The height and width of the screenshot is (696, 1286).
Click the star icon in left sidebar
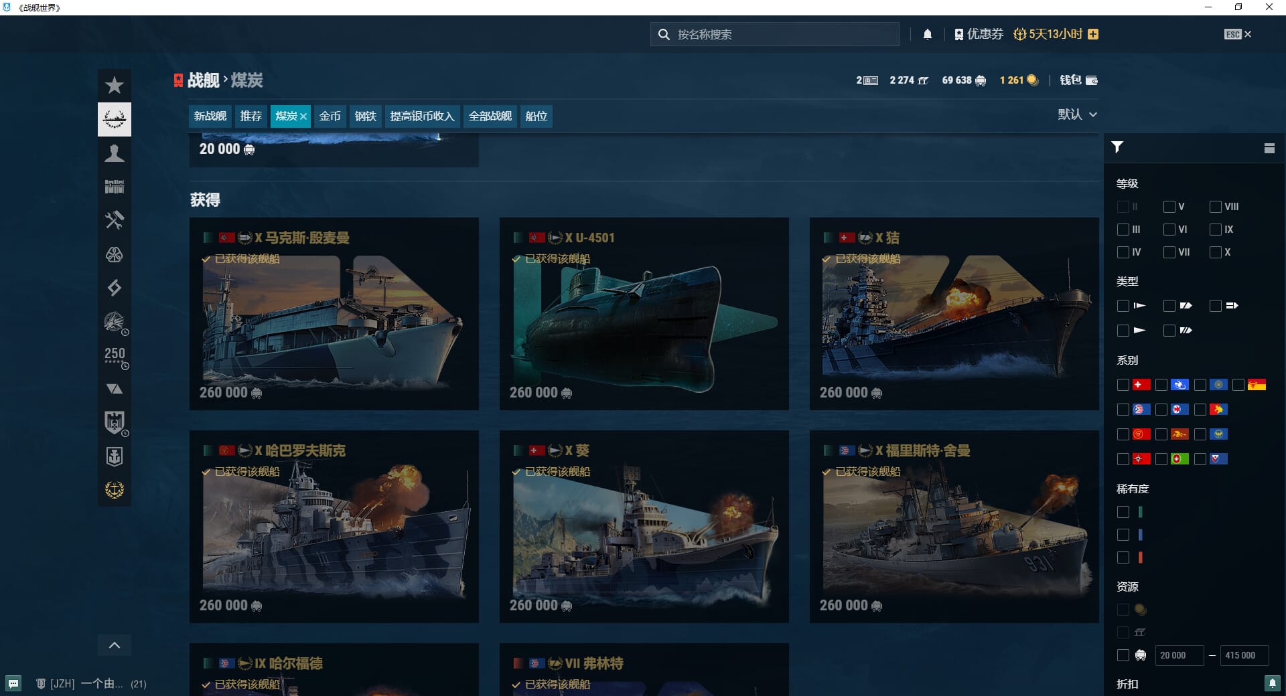pos(115,86)
